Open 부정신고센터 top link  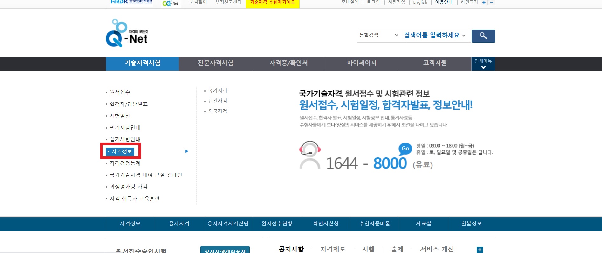click(228, 2)
